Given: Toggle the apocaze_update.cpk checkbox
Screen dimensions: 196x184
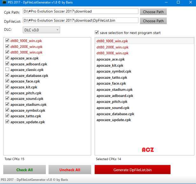Looking at the screenshot, I should (x=7, y=122).
